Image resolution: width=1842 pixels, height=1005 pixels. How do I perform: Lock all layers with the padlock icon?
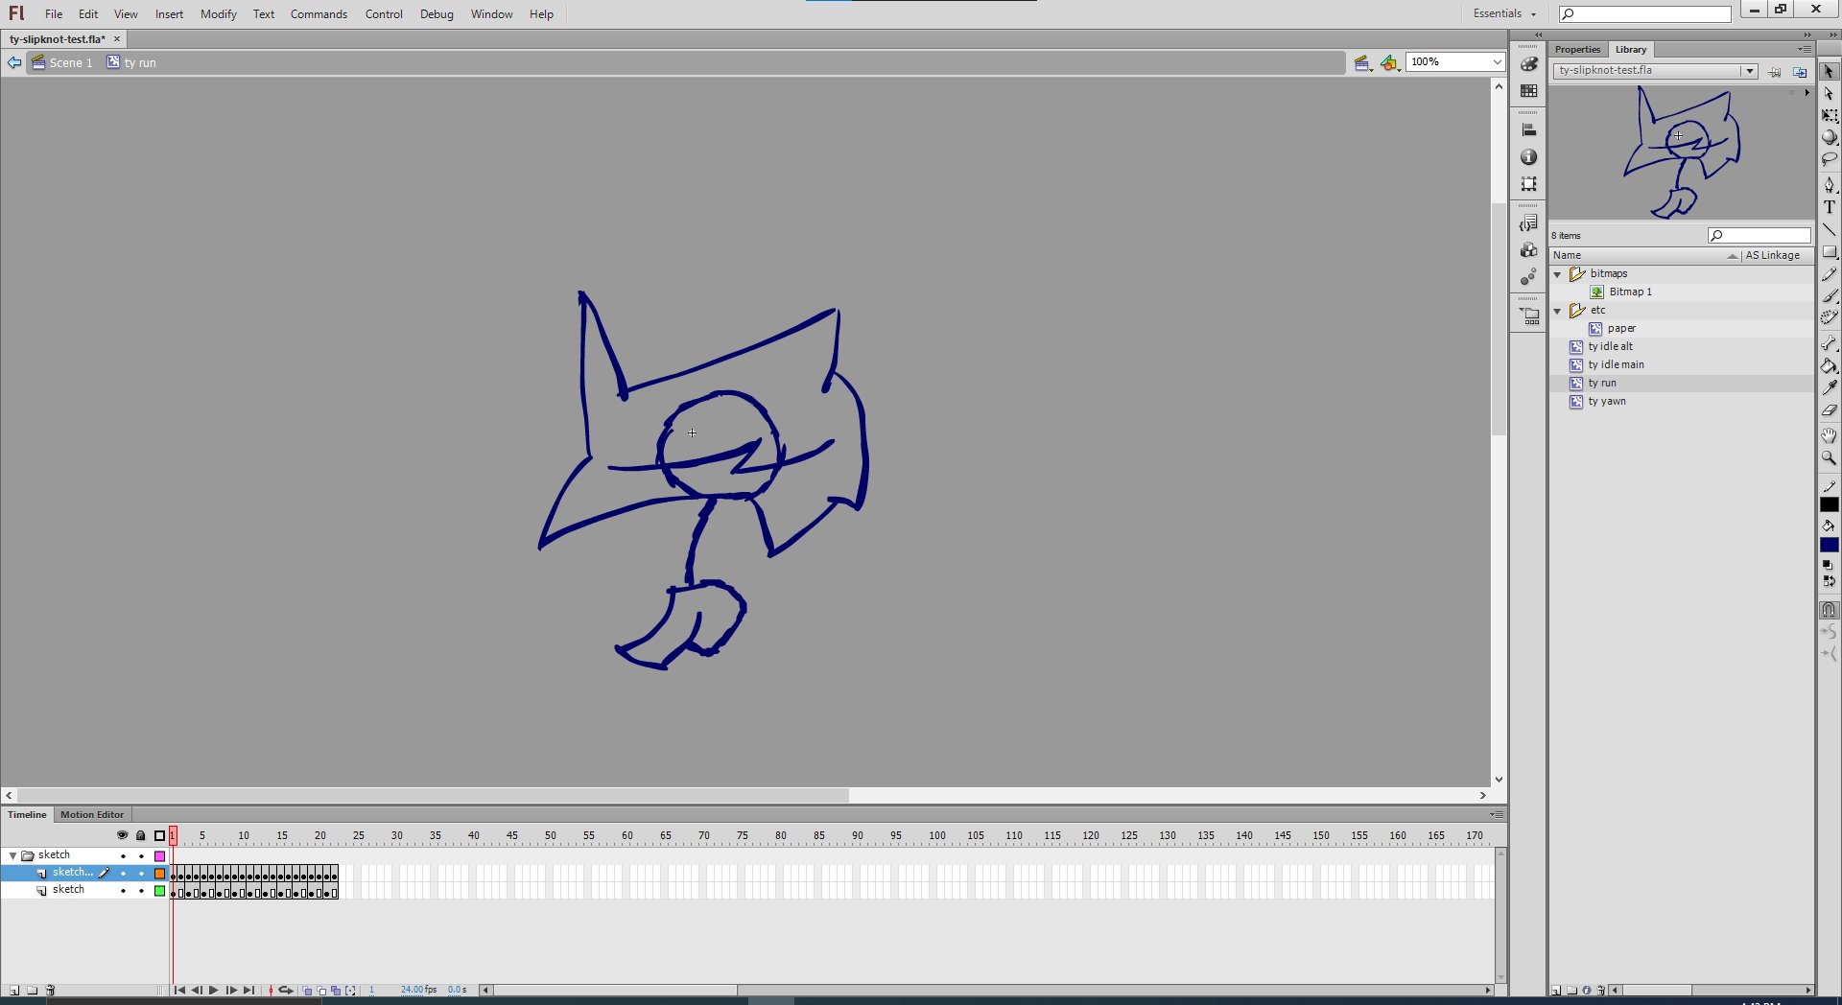pos(141,835)
